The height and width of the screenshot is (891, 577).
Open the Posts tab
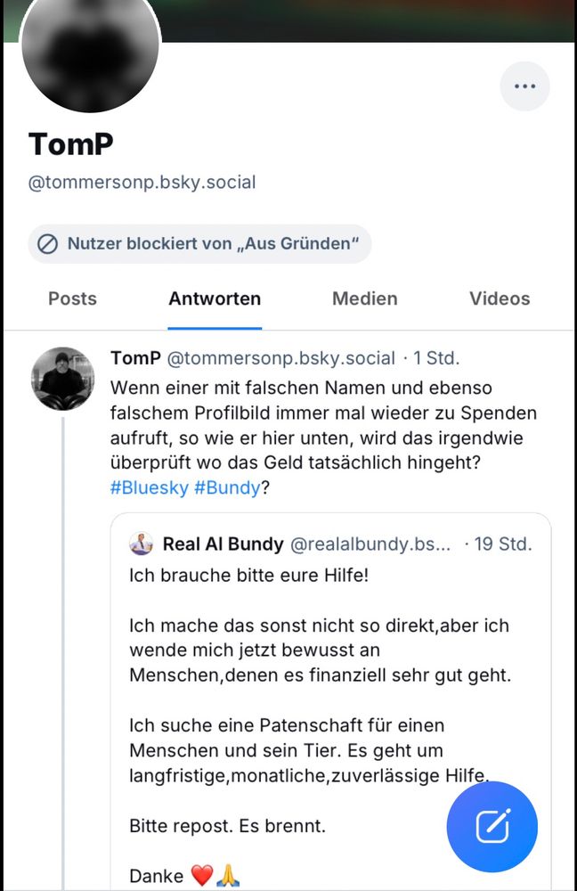point(72,298)
